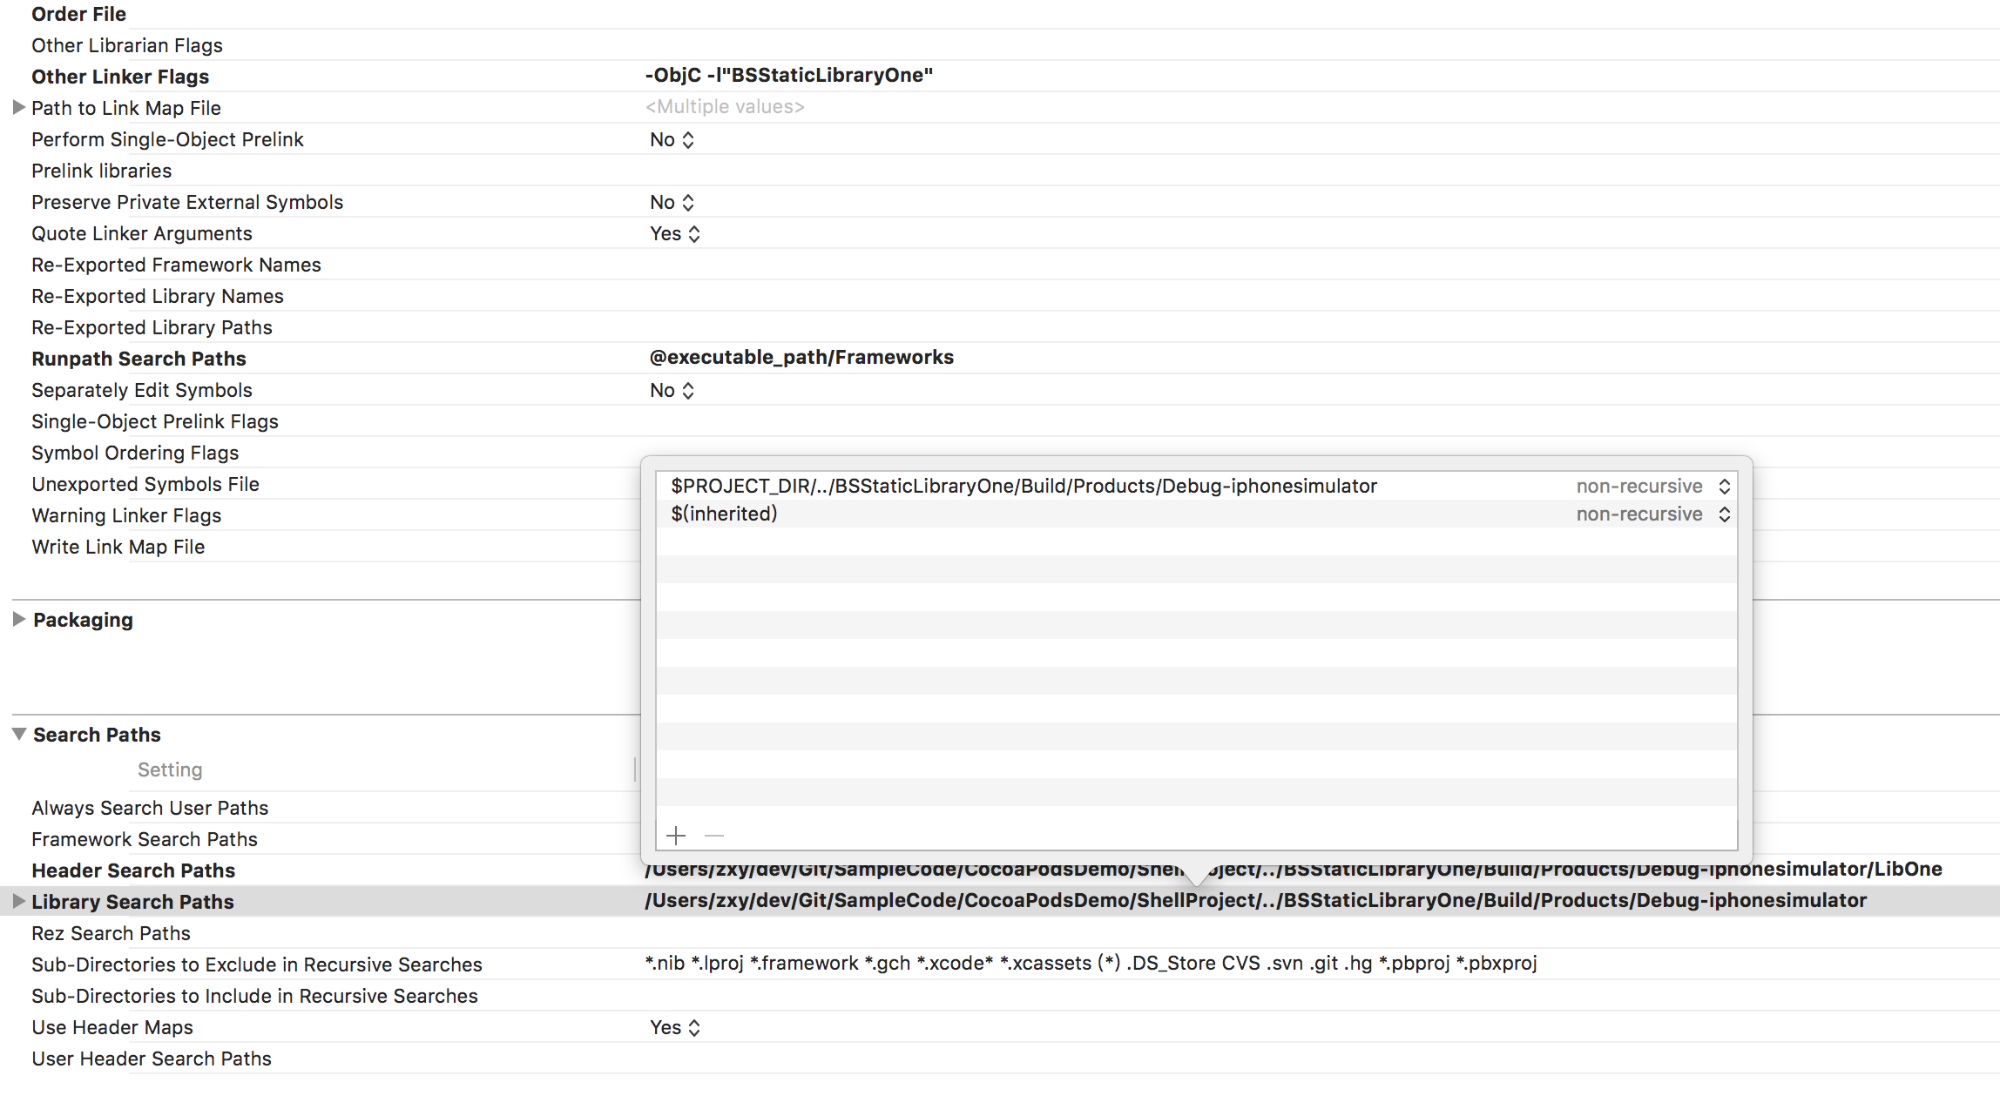Click Runpath Search Paths value

pos(801,358)
